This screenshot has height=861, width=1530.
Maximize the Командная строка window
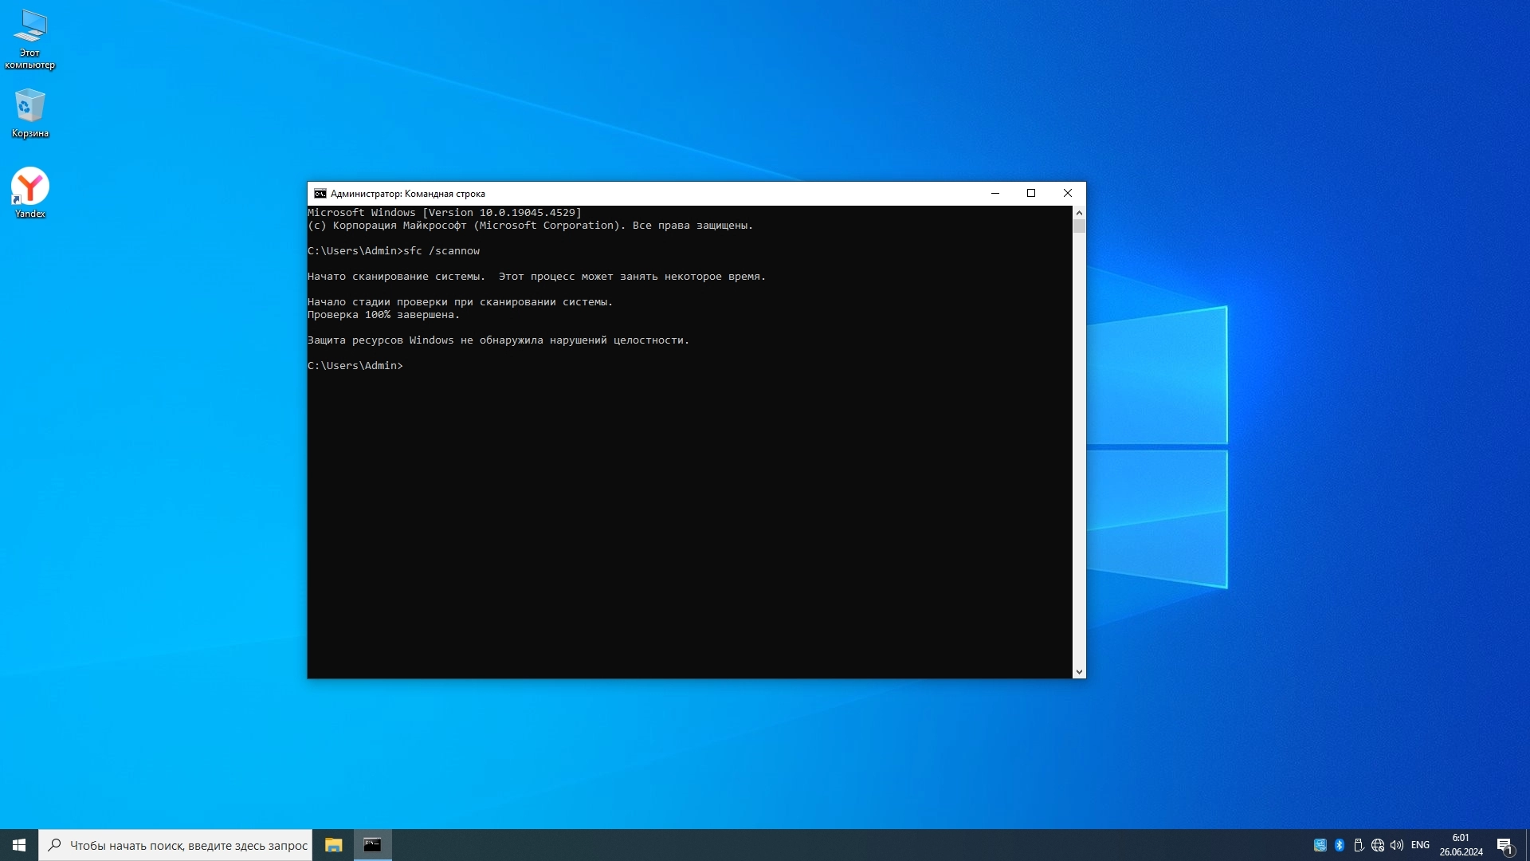(1031, 193)
